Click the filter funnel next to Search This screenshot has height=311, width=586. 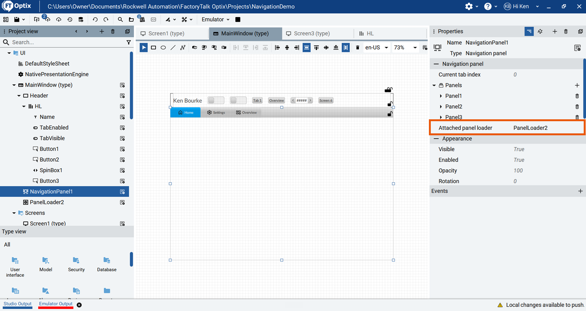129,42
